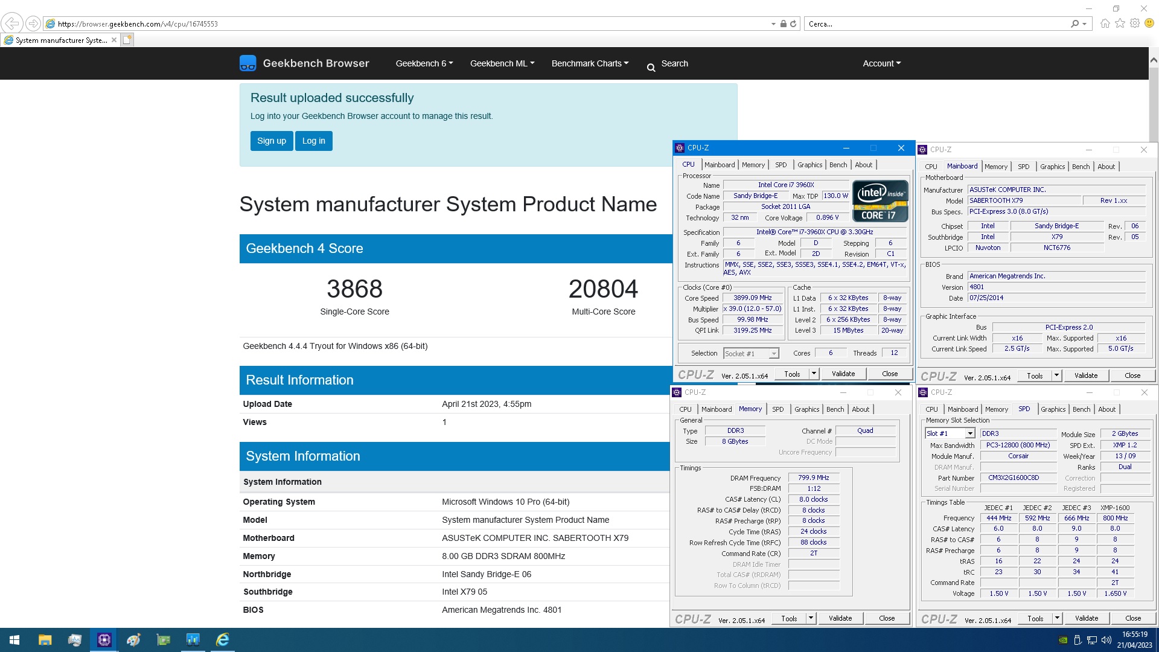
Task: Switch to Bench tab in CPU window
Action: 838,165
